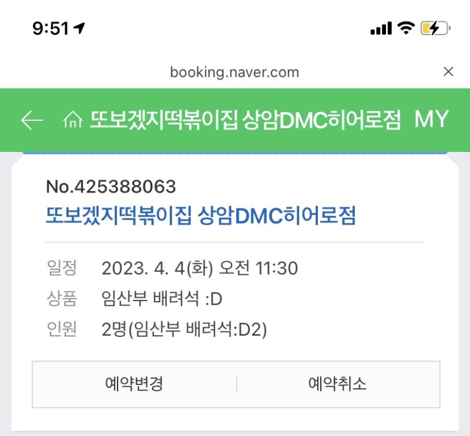This screenshot has height=436, width=470.
Task: Tap the booking.naver.com address label
Action: pyautogui.click(x=234, y=72)
